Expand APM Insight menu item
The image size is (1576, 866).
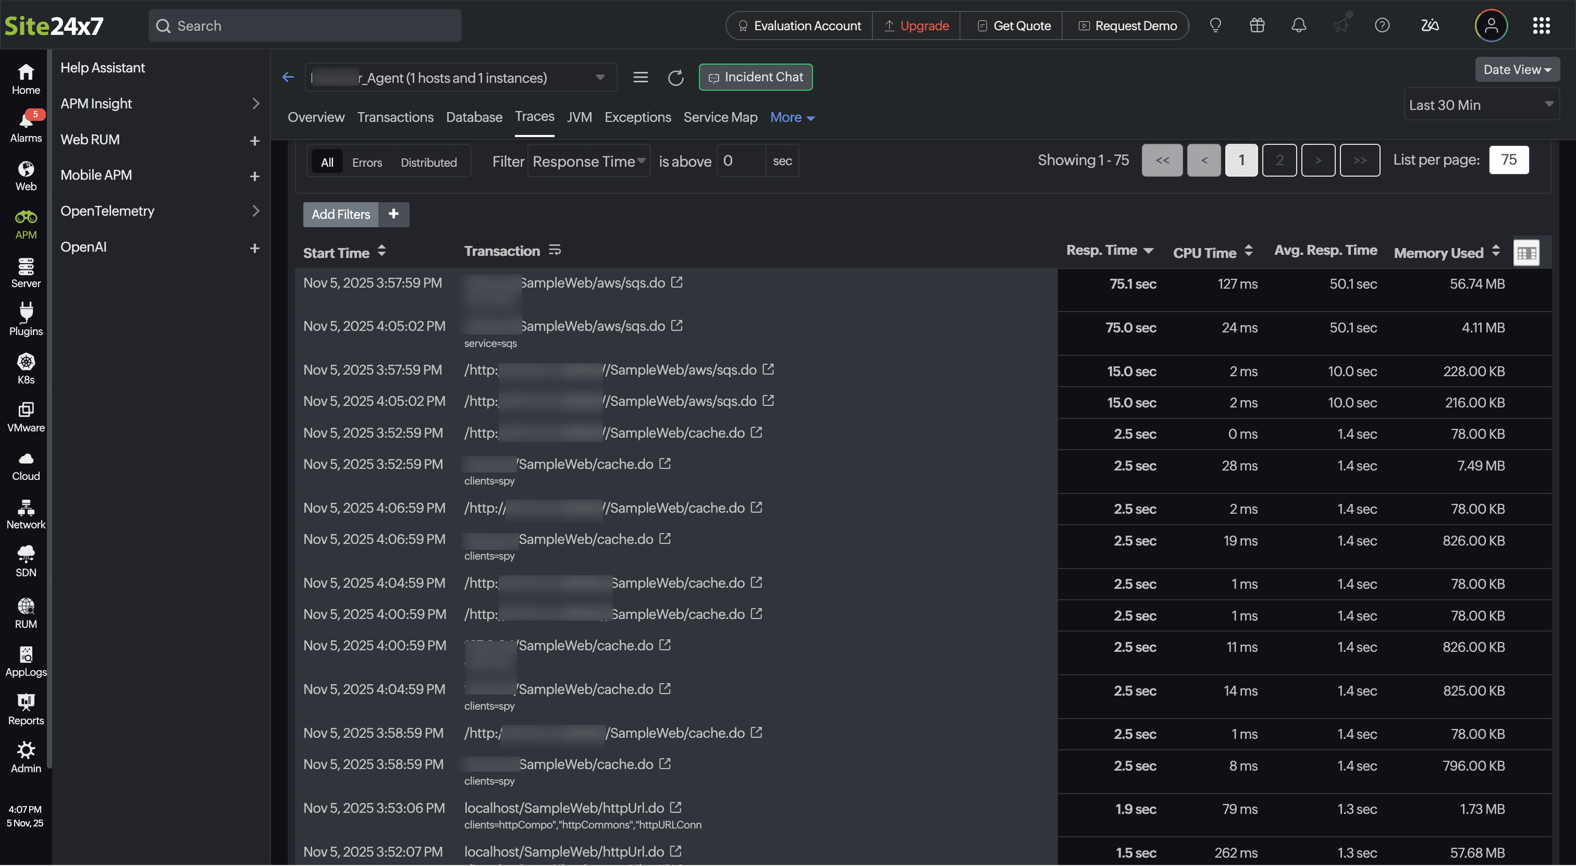tap(159, 103)
